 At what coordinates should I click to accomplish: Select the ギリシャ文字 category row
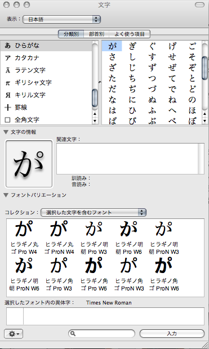click(46, 83)
